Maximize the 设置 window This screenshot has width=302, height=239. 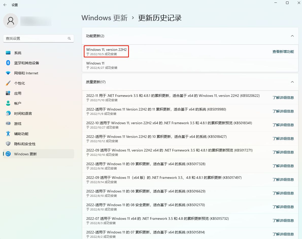click(x=287, y=3)
